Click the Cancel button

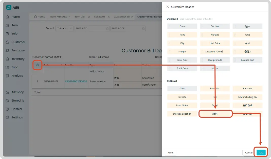249,153
